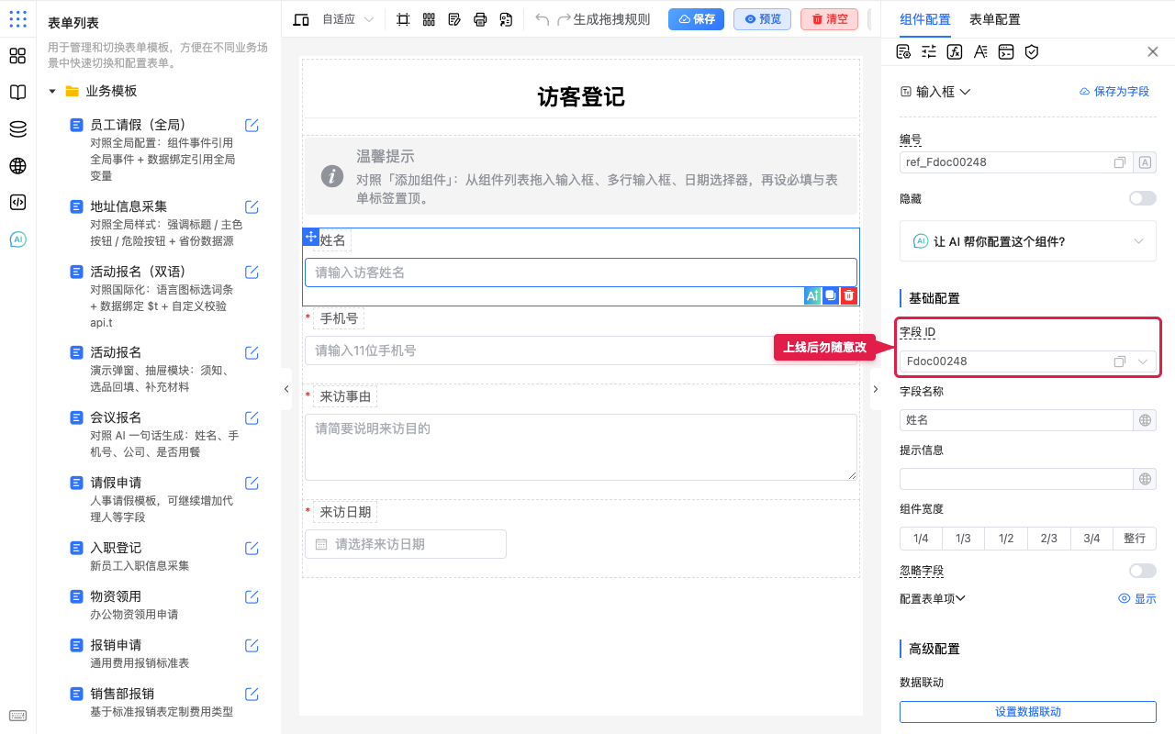Image resolution: width=1175 pixels, height=734 pixels.
Task: Expand 让 AI 帮你配置这个组件 panel
Action: tap(1028, 241)
